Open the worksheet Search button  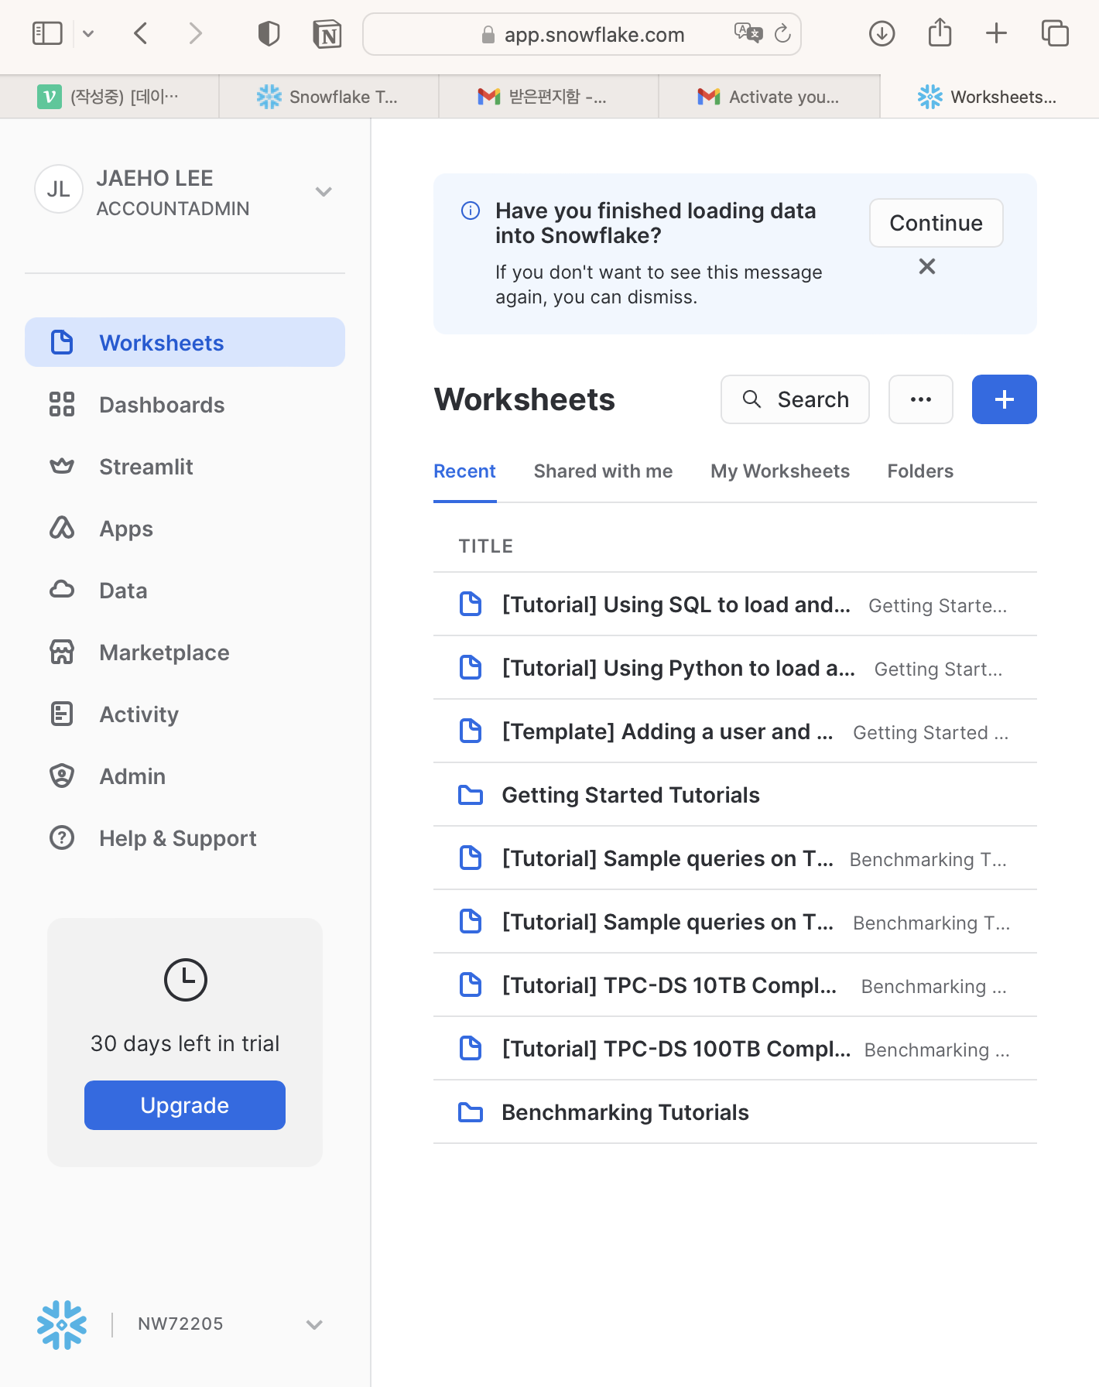pos(795,399)
